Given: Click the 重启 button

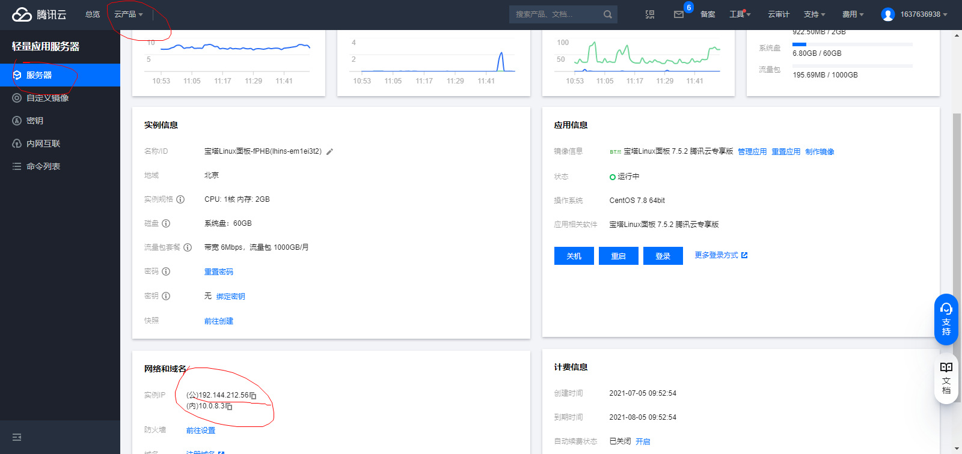Looking at the screenshot, I should click(619, 256).
